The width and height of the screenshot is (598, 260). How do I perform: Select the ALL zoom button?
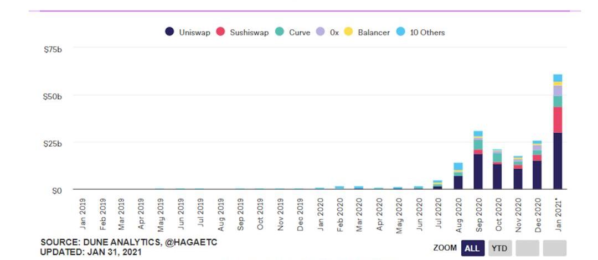(472, 248)
